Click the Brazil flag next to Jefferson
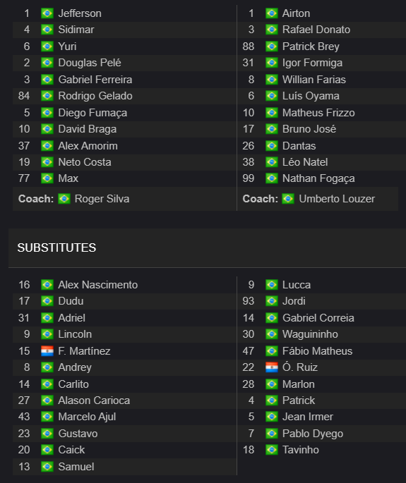 coord(47,13)
